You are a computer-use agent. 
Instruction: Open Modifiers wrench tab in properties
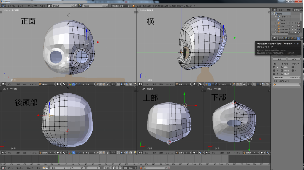299,38
